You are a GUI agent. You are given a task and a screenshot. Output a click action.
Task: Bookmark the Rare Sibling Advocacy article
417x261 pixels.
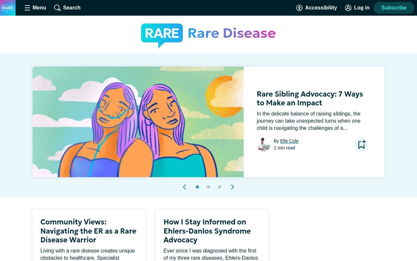click(362, 145)
